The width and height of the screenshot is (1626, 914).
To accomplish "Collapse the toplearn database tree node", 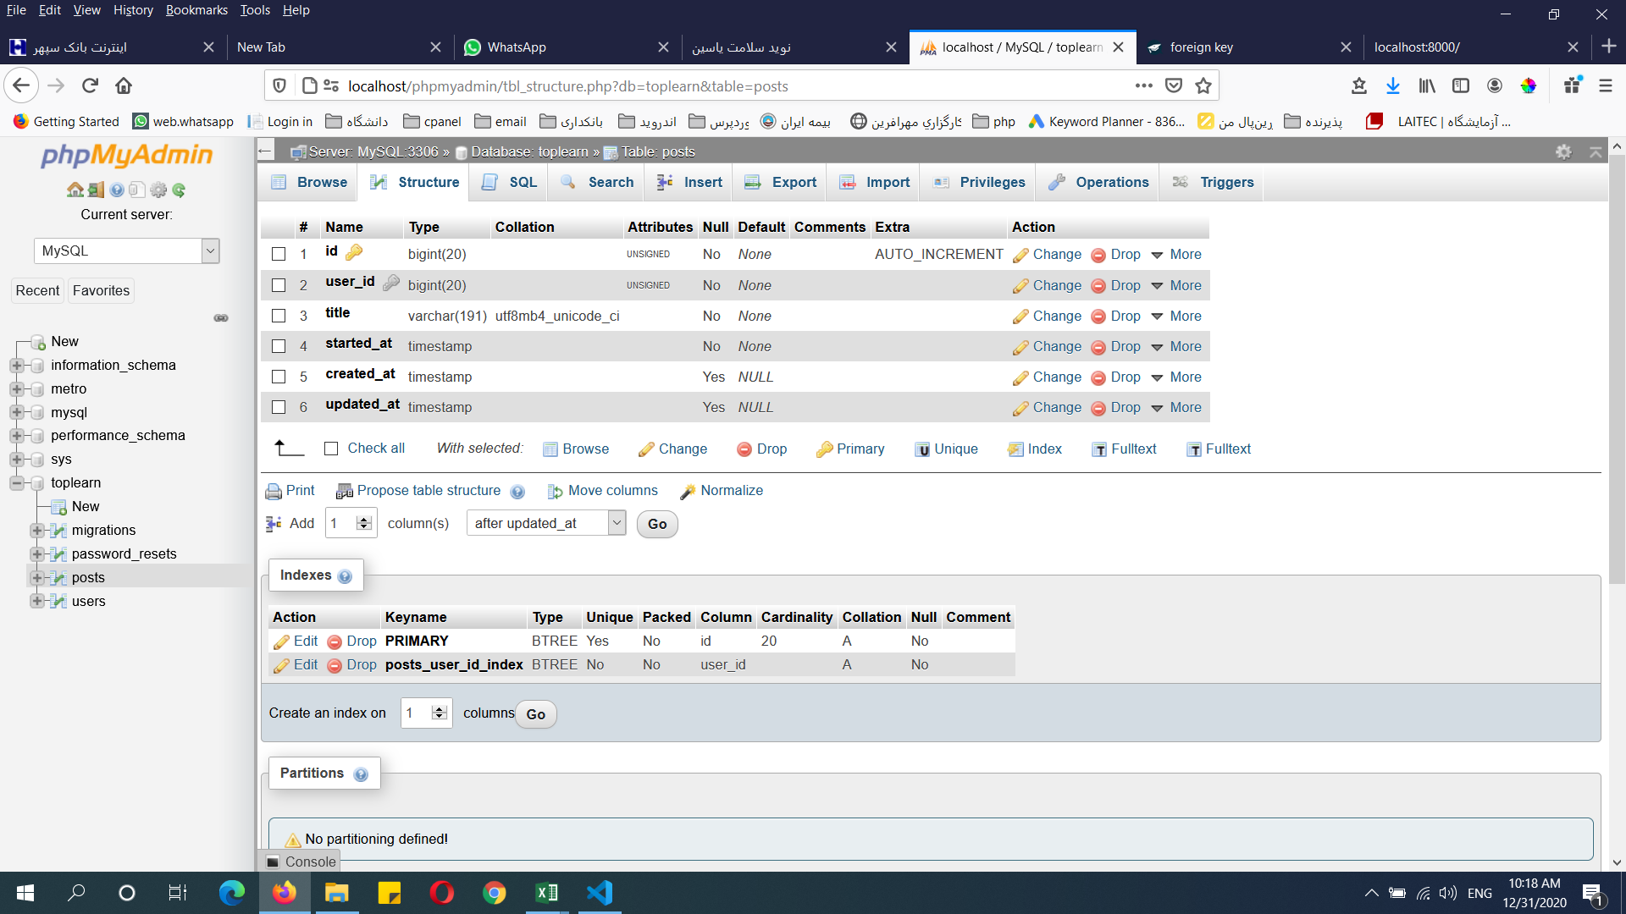I will (x=16, y=483).
